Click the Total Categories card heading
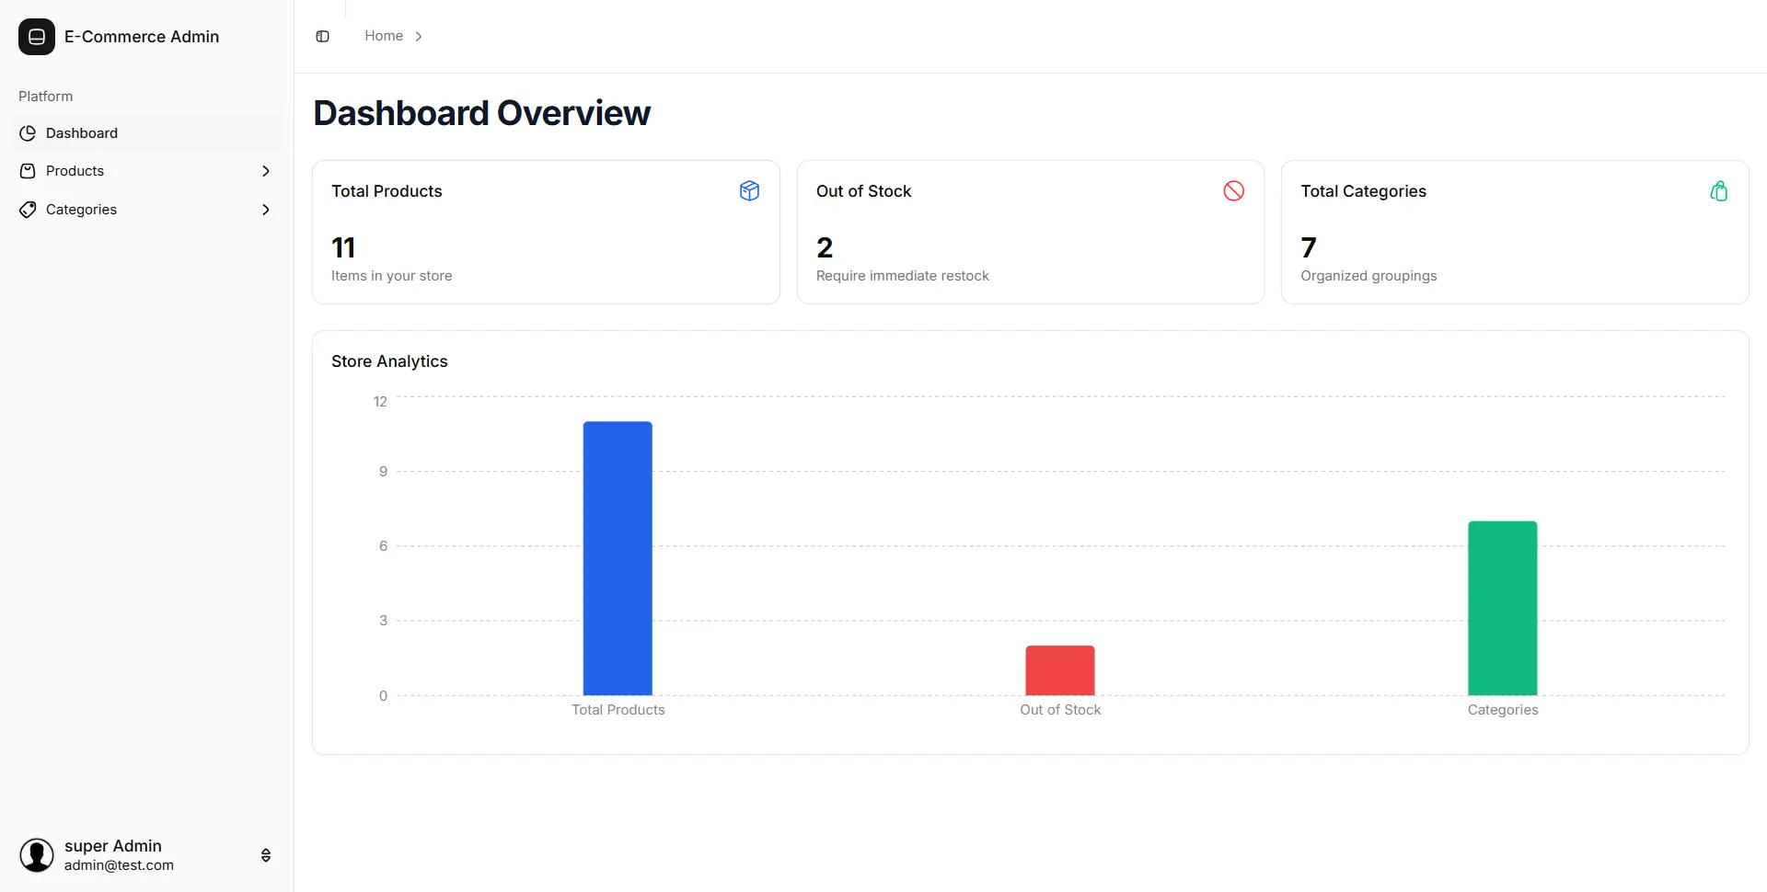This screenshot has width=1767, height=892. 1363,191
